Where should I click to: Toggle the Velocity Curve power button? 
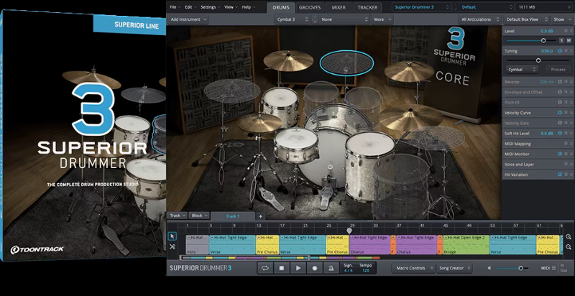[x=560, y=113]
